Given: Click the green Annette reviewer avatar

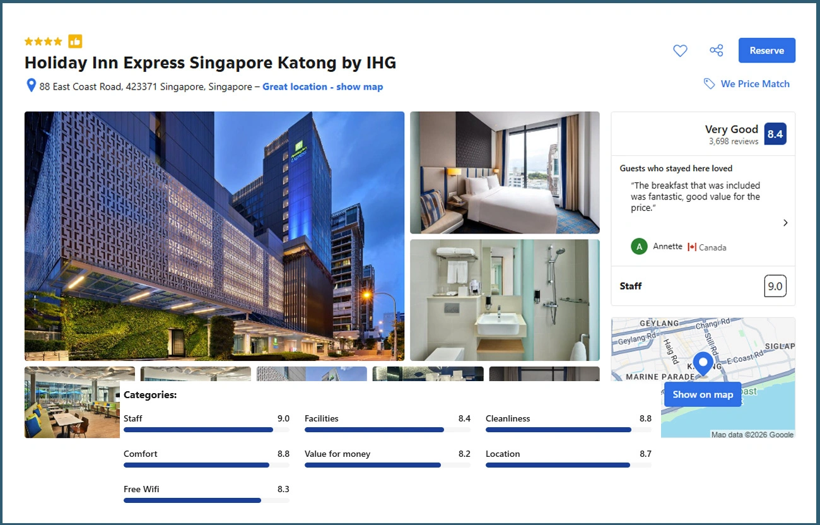Looking at the screenshot, I should pyautogui.click(x=639, y=247).
